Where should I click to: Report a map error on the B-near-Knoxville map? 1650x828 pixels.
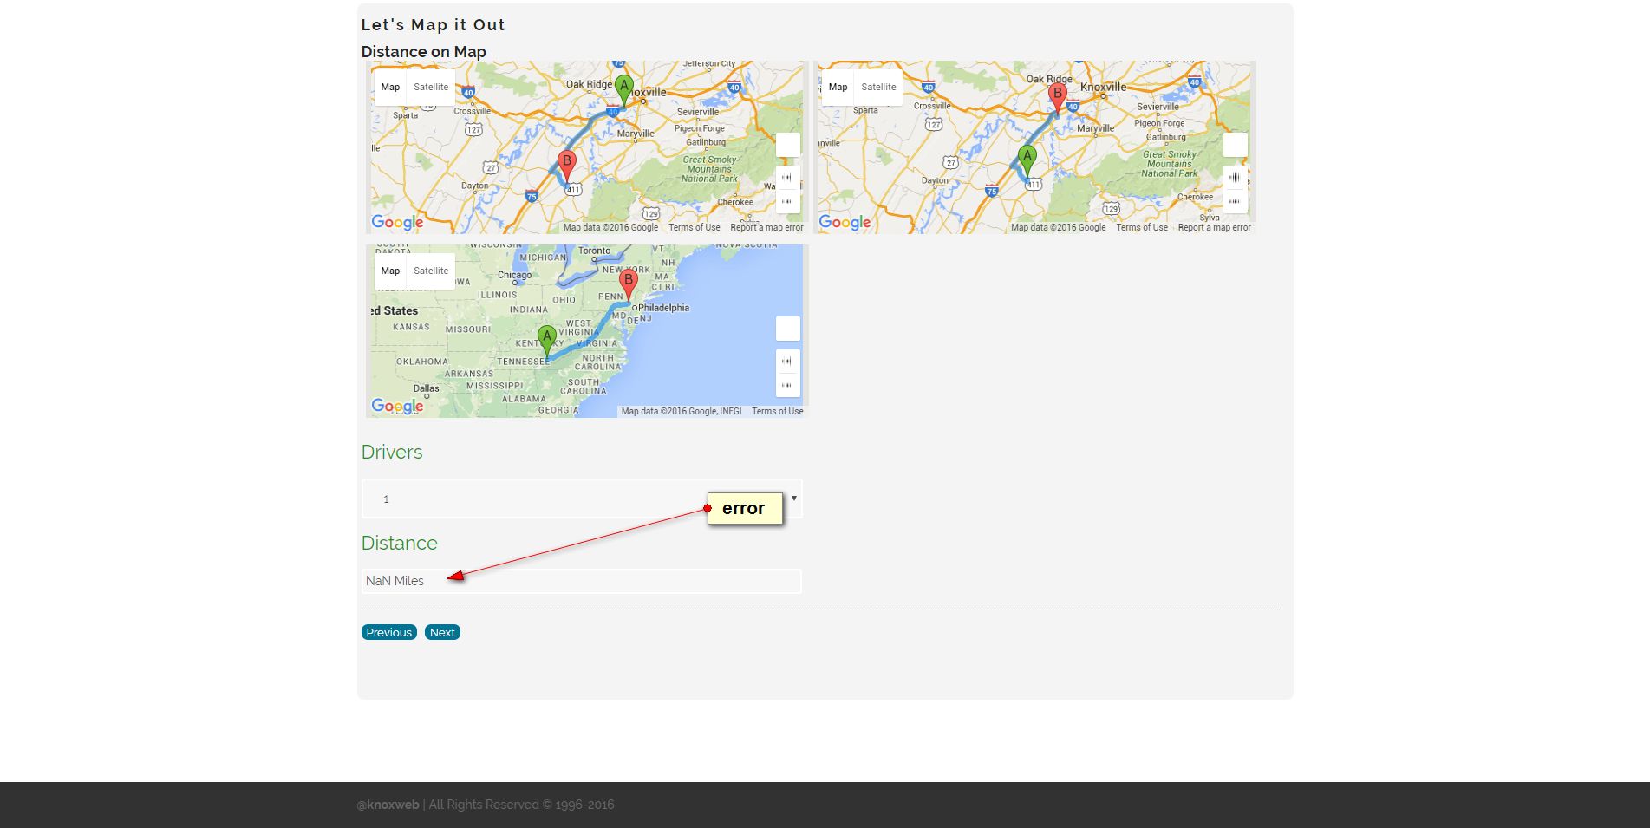[x=1214, y=227]
